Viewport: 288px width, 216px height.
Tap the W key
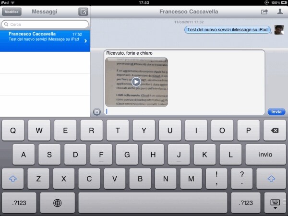39,131
